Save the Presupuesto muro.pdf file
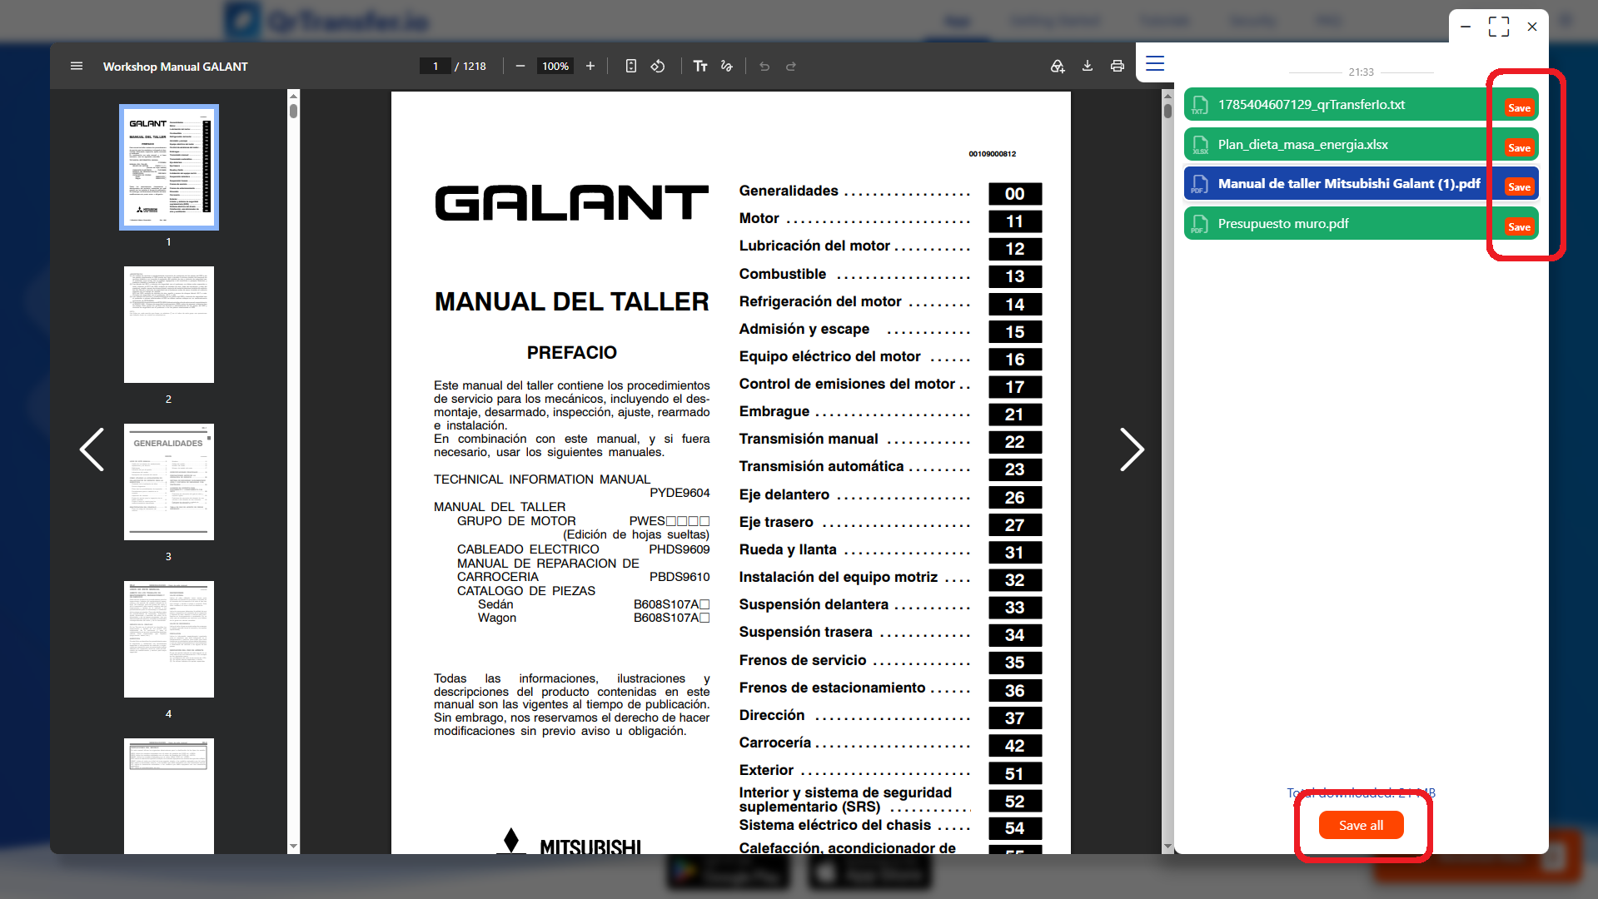Image resolution: width=1598 pixels, height=899 pixels. [x=1519, y=227]
